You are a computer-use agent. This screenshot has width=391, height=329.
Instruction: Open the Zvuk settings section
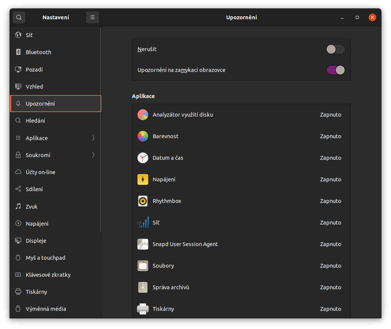tap(55, 206)
